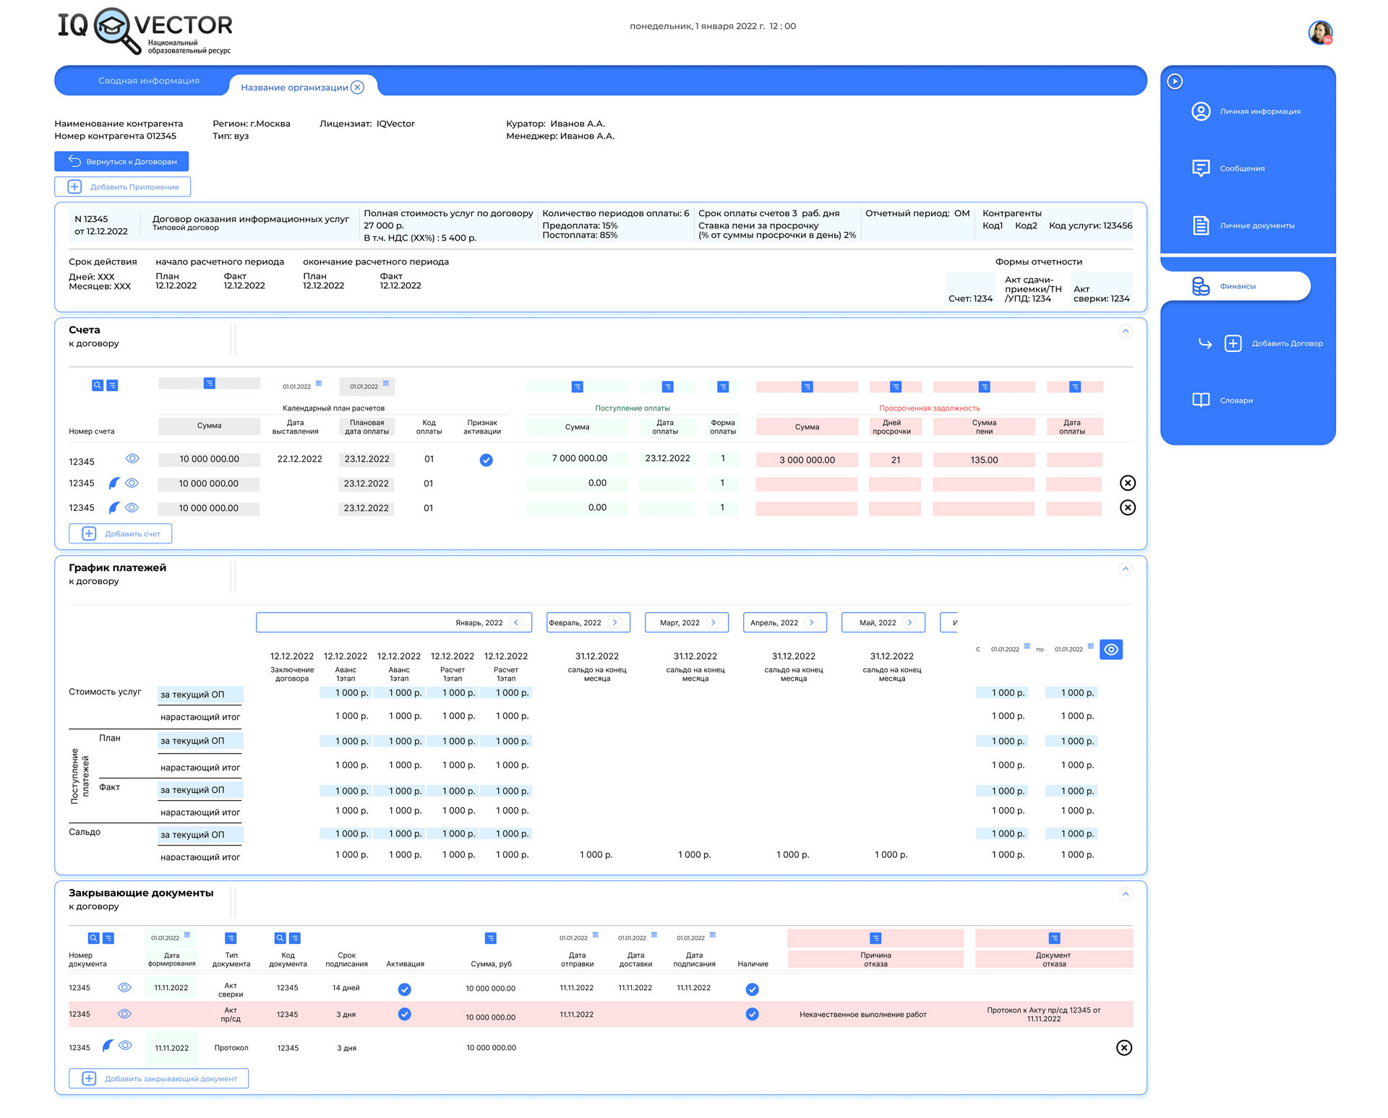This screenshot has width=1388, height=1118.
Task: Toggle the blue eye button in График платежей
Action: (1110, 649)
